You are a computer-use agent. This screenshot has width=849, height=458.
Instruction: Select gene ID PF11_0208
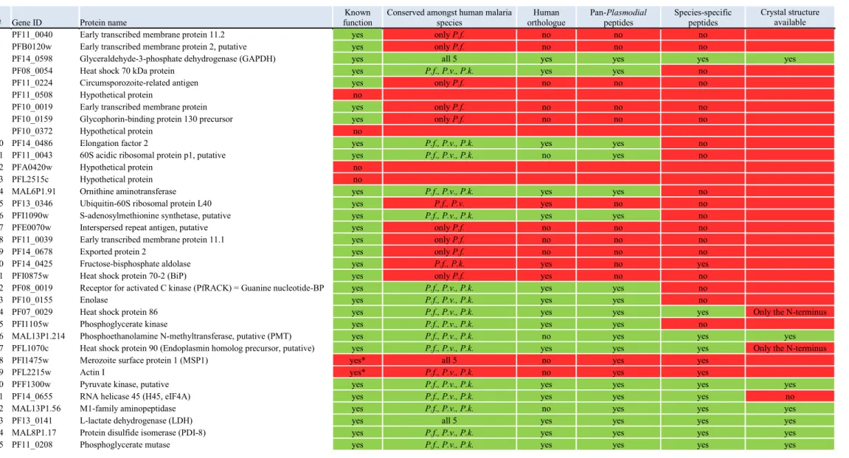tap(32, 445)
